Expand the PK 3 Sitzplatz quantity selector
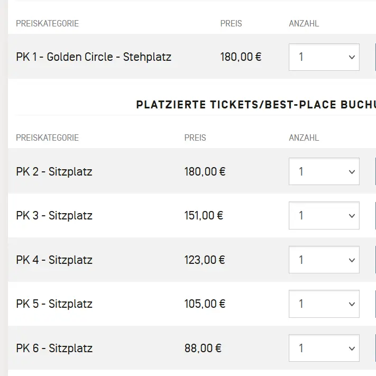The width and height of the screenshot is (376, 376). (324, 216)
